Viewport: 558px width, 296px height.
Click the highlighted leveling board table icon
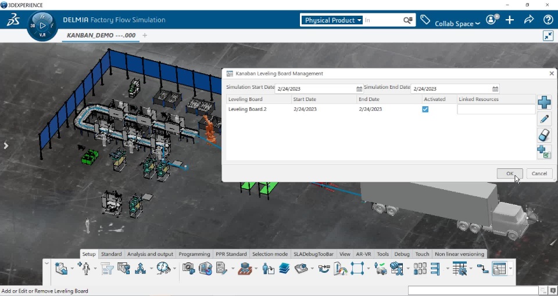[x=499, y=268]
